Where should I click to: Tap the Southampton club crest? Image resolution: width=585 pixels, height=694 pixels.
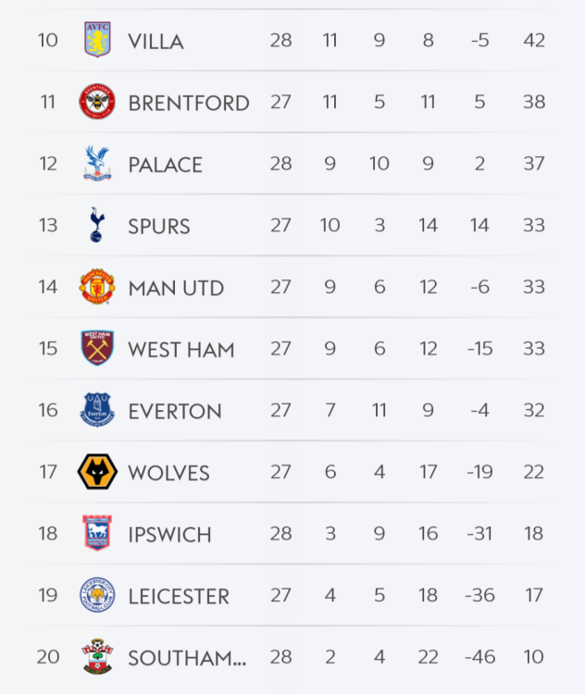point(97,657)
